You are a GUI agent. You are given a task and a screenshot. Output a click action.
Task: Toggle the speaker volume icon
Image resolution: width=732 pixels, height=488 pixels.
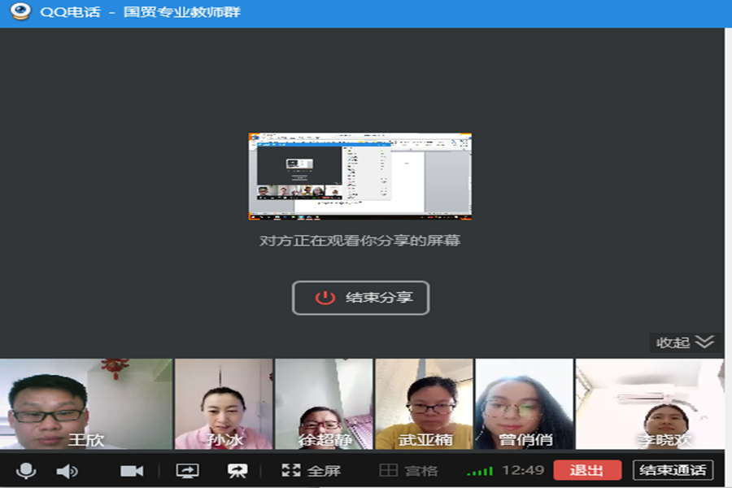(67, 471)
